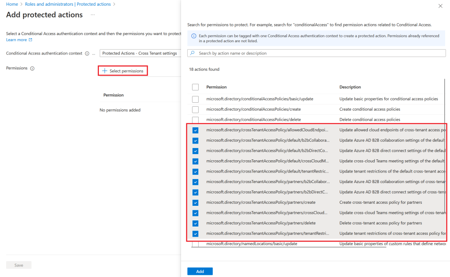Open the authentication context dropdown

pyautogui.click(x=140, y=54)
